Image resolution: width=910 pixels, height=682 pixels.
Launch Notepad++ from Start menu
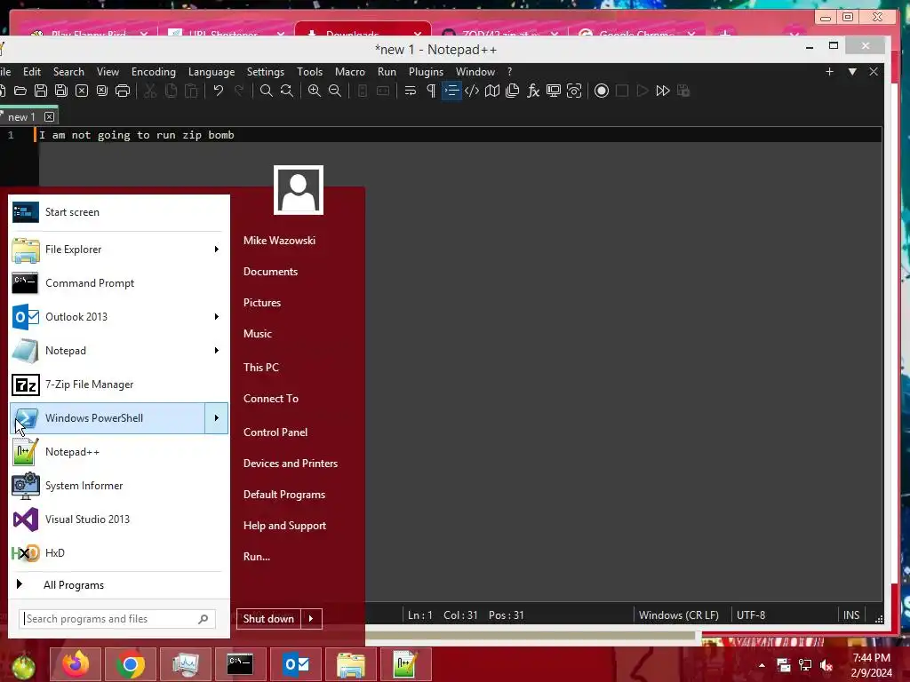click(118, 452)
